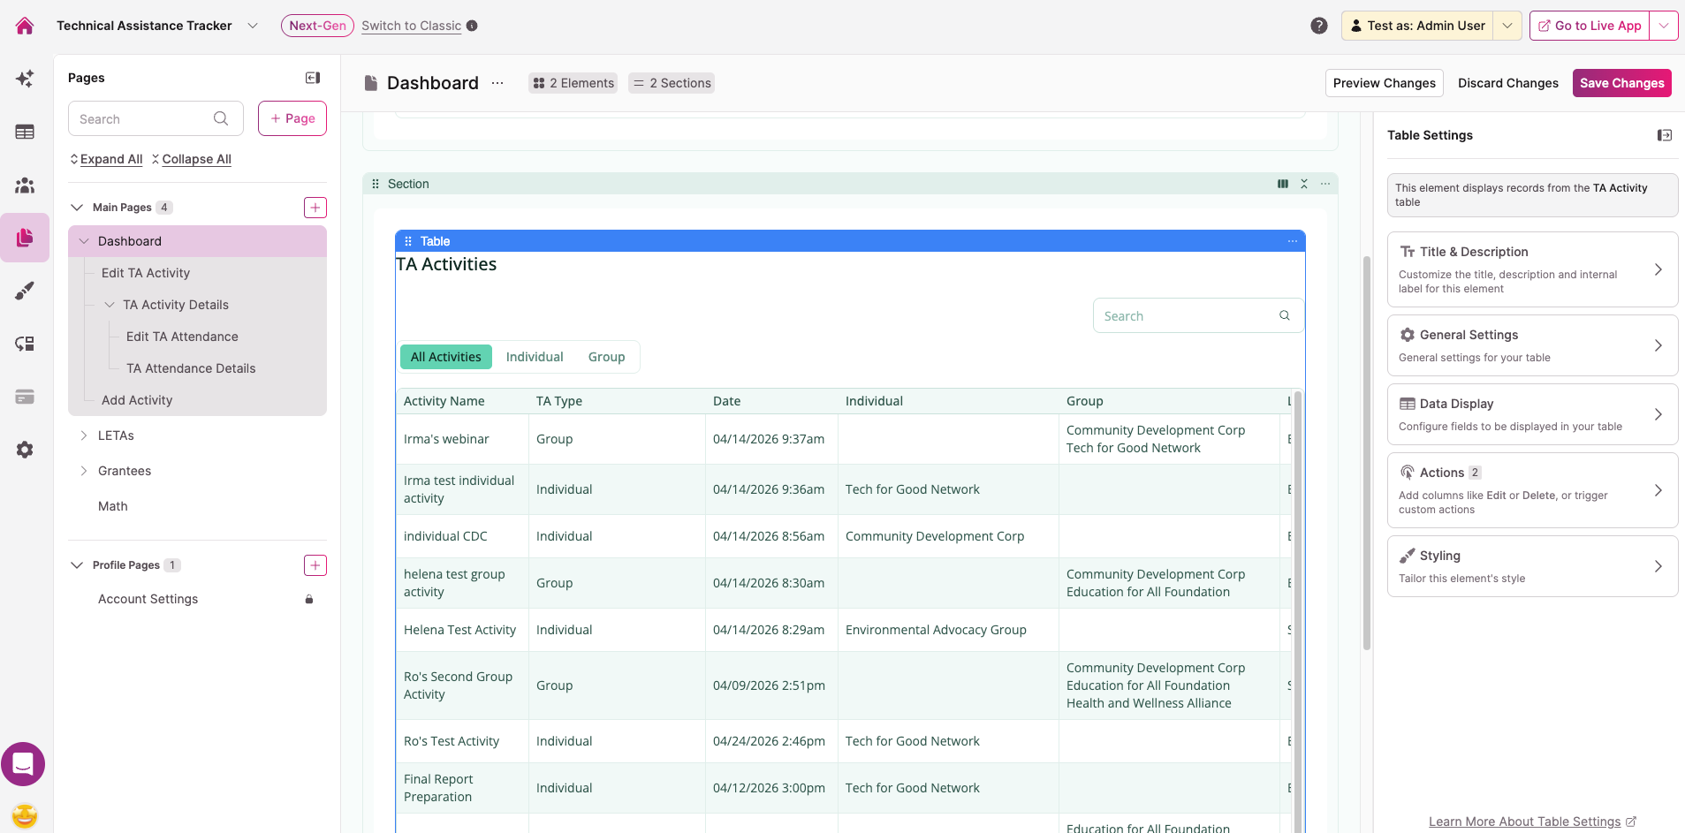Click the Preview Changes button

[x=1385, y=83]
